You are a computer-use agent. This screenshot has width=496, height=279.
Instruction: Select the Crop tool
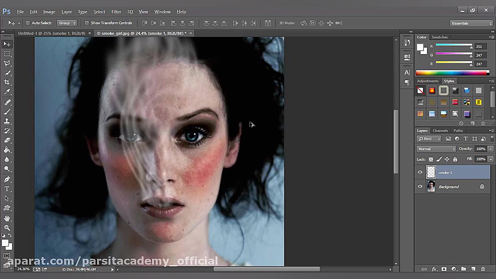coord(7,82)
